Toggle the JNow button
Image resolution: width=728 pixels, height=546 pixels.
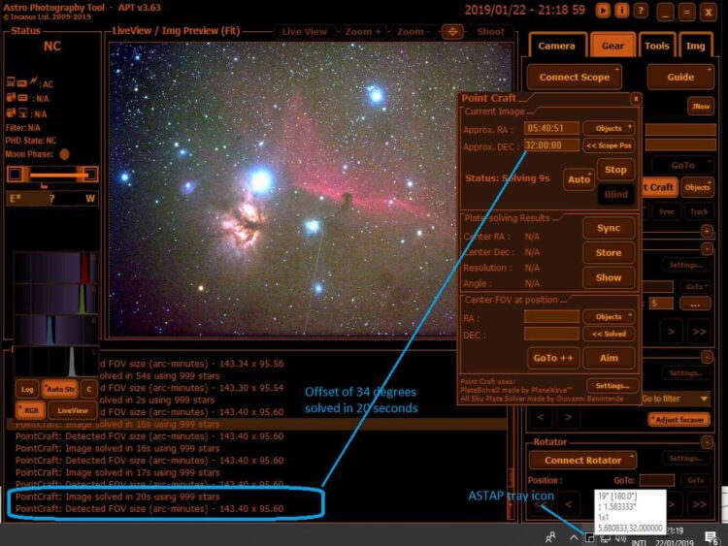[701, 107]
